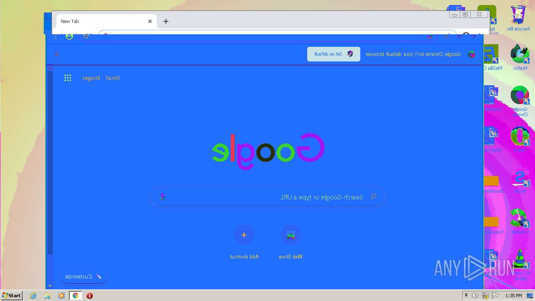Select the red Opera-style taskbar icon
Image resolution: width=535 pixels, height=301 pixels.
click(x=89, y=296)
